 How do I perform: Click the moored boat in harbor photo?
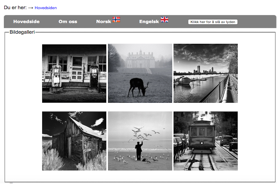click(x=184, y=80)
